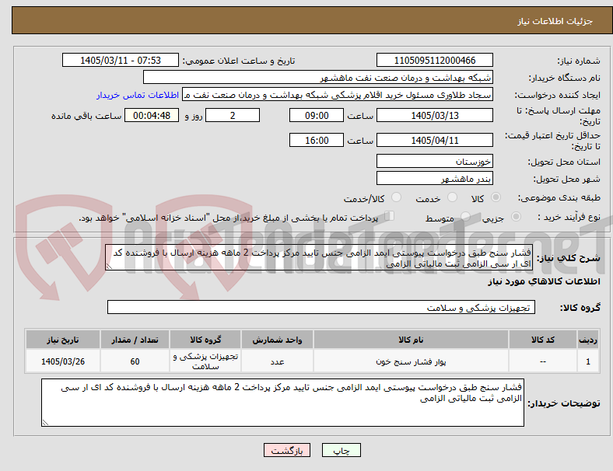Click the شرح کلی نیاز description textarea
613x471 pixels.
(x=319, y=257)
